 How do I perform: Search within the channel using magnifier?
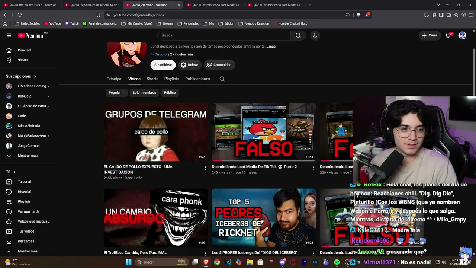tap(222, 79)
